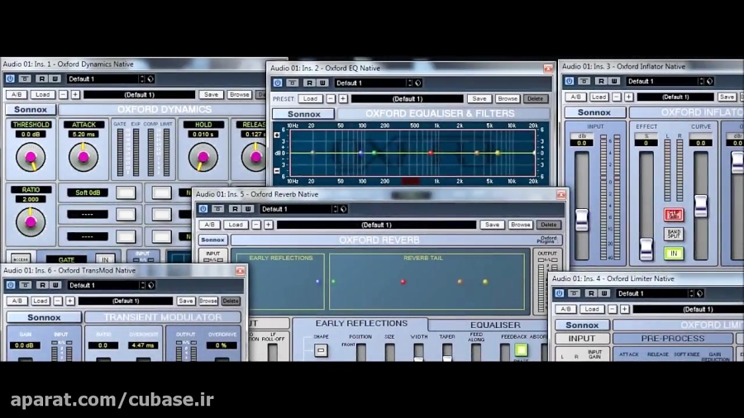This screenshot has width=744, height=418.
Task: Move the Inflator EFFECT fader
Action: click(x=646, y=249)
